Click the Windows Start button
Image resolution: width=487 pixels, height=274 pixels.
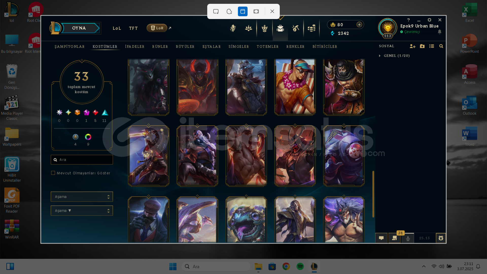coord(173,266)
